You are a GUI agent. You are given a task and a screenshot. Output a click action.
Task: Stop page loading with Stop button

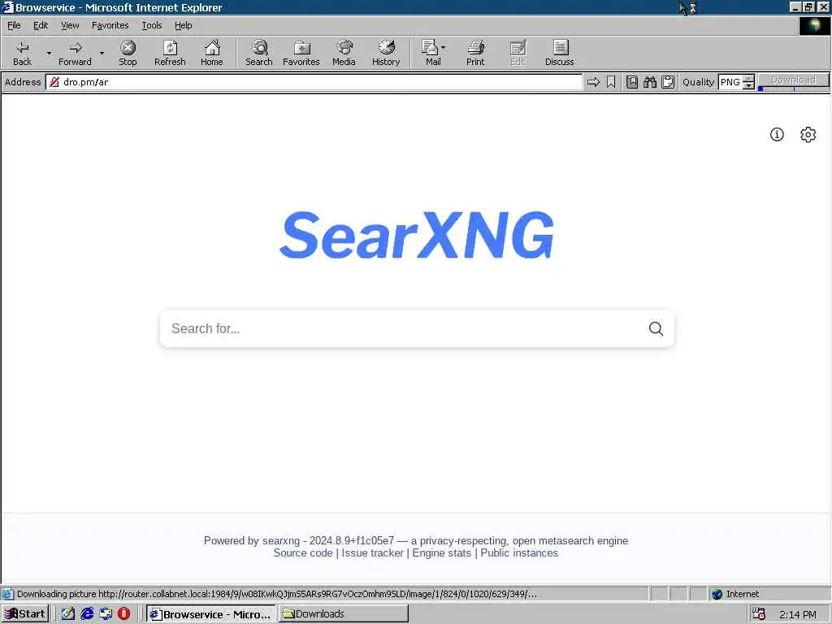(x=128, y=53)
